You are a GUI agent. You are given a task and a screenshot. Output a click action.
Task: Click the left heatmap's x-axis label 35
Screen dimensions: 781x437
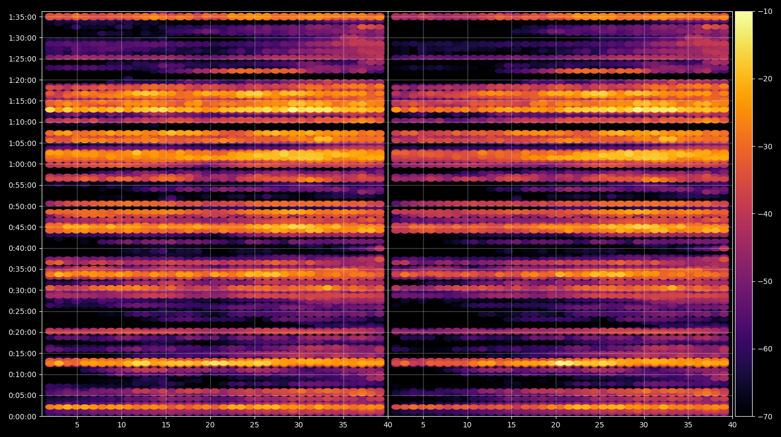pyautogui.click(x=343, y=425)
